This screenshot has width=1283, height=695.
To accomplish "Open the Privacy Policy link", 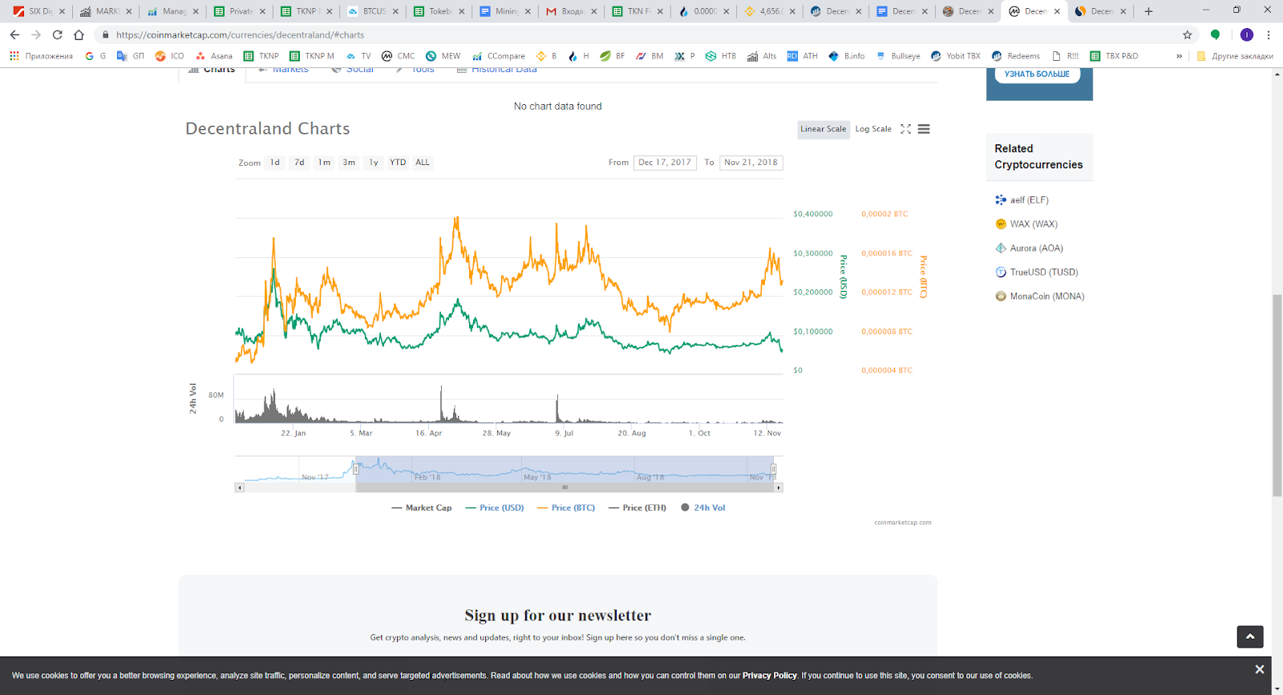I will coord(769,676).
